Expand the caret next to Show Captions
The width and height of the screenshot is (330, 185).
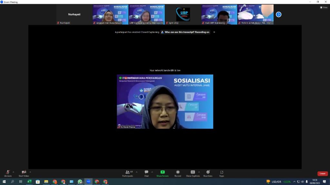pyautogui.click(x=199, y=172)
